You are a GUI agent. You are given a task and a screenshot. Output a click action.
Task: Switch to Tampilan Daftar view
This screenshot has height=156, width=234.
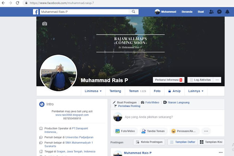click(183, 142)
